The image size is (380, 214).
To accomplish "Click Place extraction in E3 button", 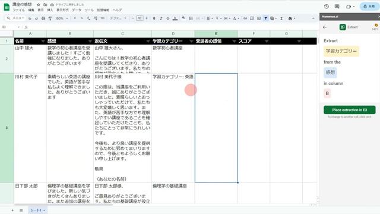I will click(x=350, y=110).
